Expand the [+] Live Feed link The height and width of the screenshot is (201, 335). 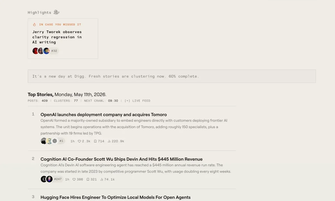pyautogui.click(x=137, y=101)
